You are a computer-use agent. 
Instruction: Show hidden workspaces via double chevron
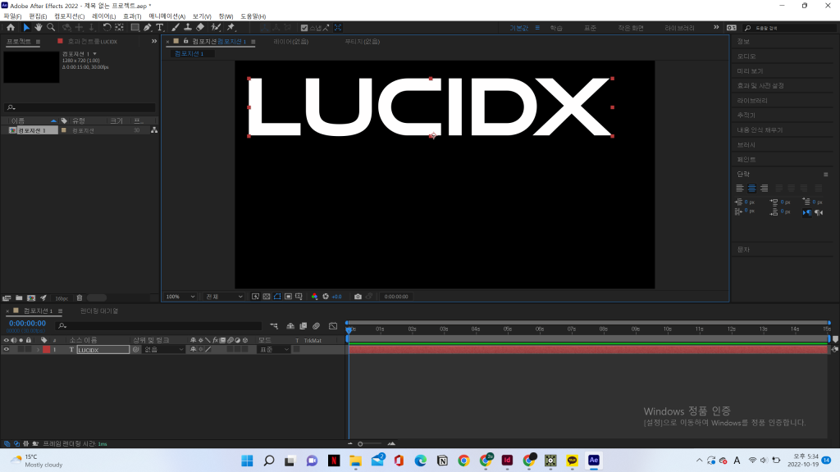coord(716,27)
